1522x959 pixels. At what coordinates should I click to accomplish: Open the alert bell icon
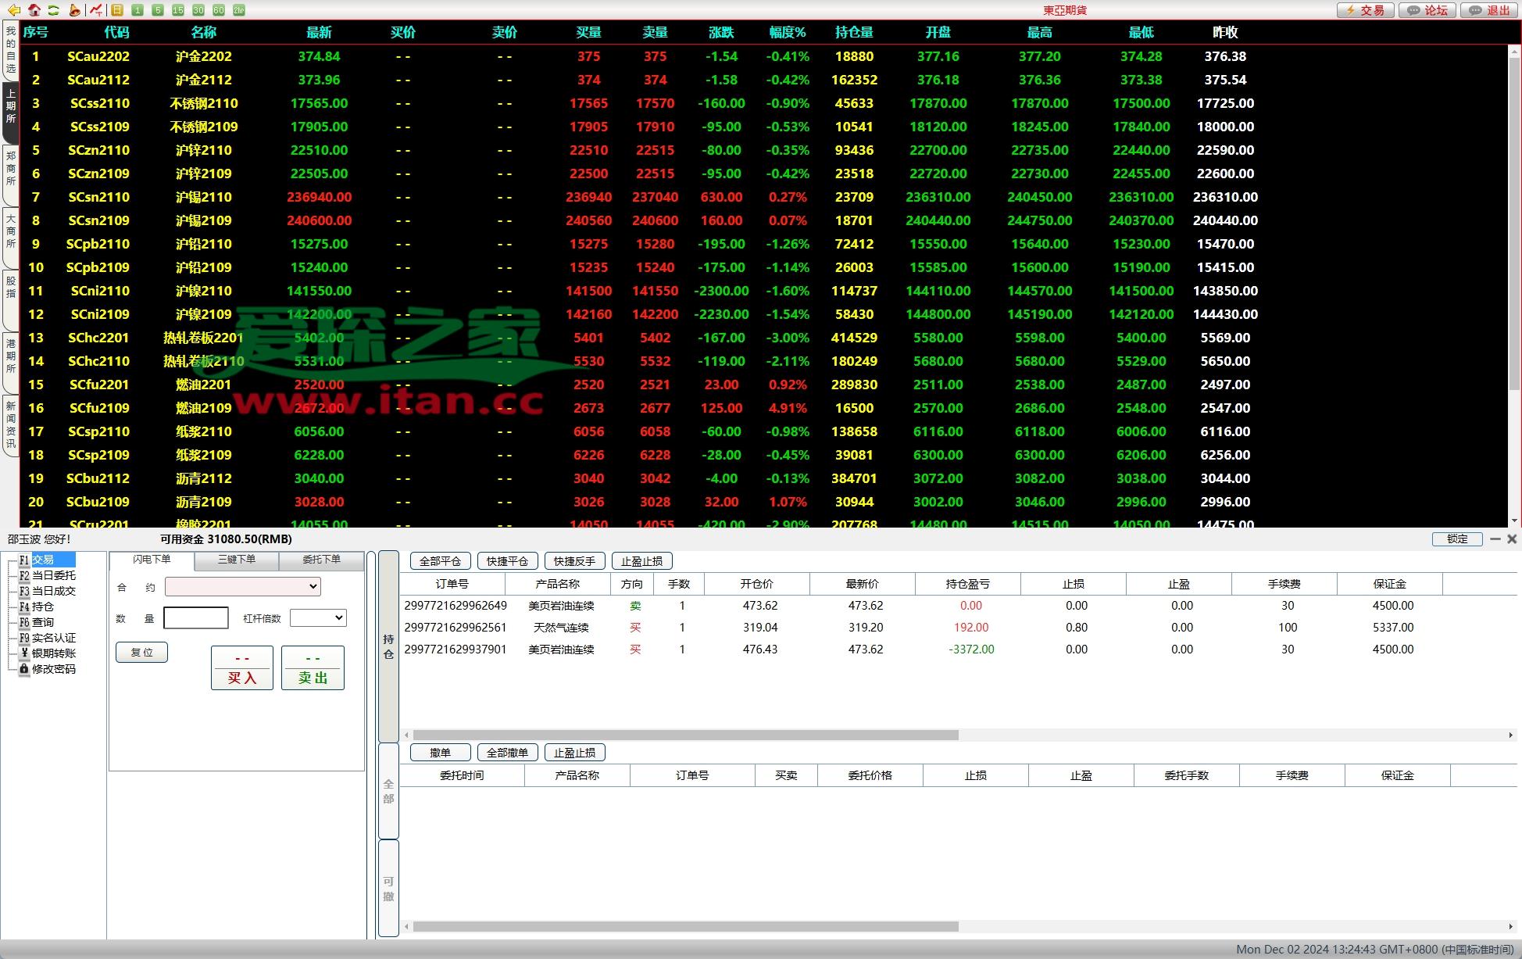point(74,10)
